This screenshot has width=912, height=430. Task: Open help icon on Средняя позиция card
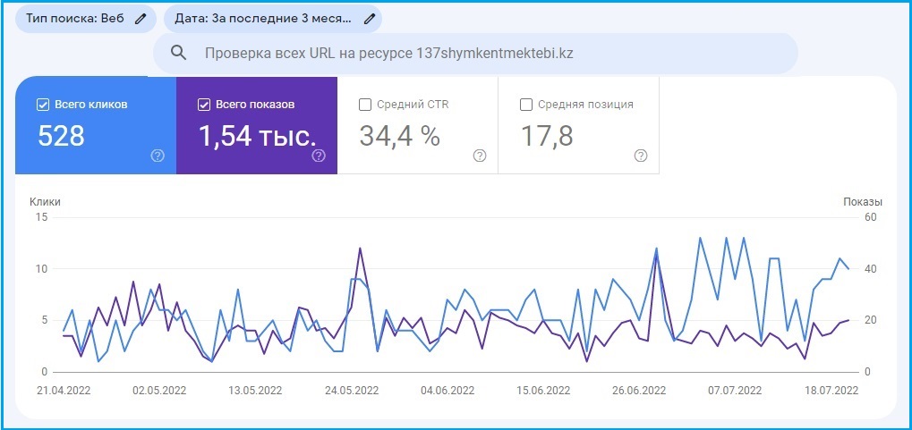[641, 156]
